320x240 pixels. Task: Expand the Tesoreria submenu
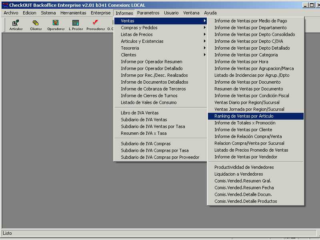(160, 48)
